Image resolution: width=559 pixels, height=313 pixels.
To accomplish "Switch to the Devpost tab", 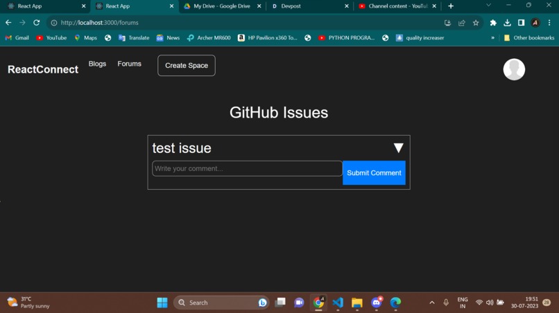I will (x=309, y=6).
